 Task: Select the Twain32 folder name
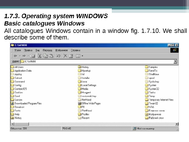point(154,103)
